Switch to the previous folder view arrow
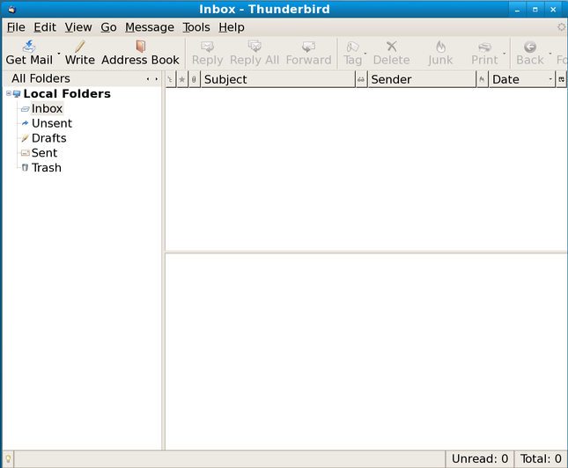Image resolution: width=568 pixels, height=468 pixels. point(147,79)
